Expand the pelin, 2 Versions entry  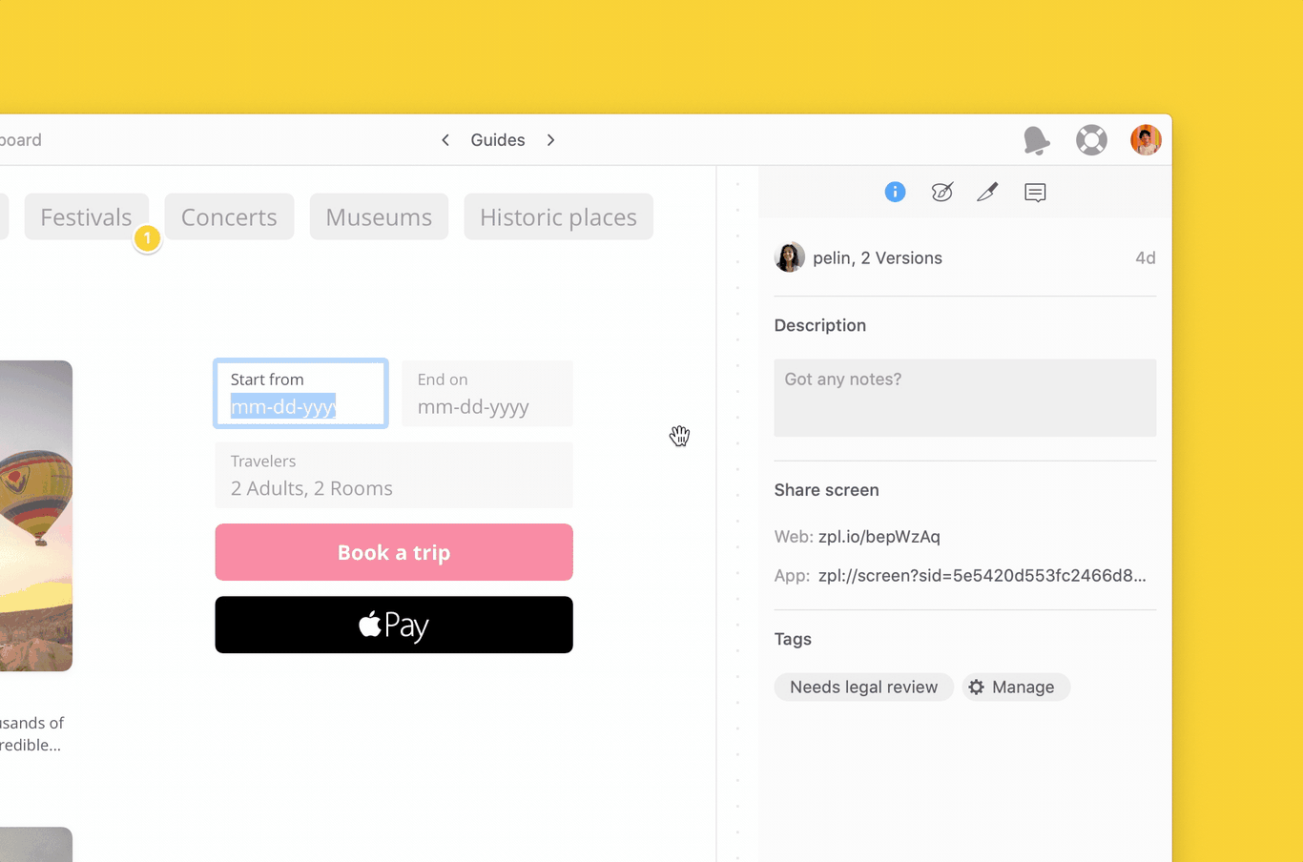[877, 257]
